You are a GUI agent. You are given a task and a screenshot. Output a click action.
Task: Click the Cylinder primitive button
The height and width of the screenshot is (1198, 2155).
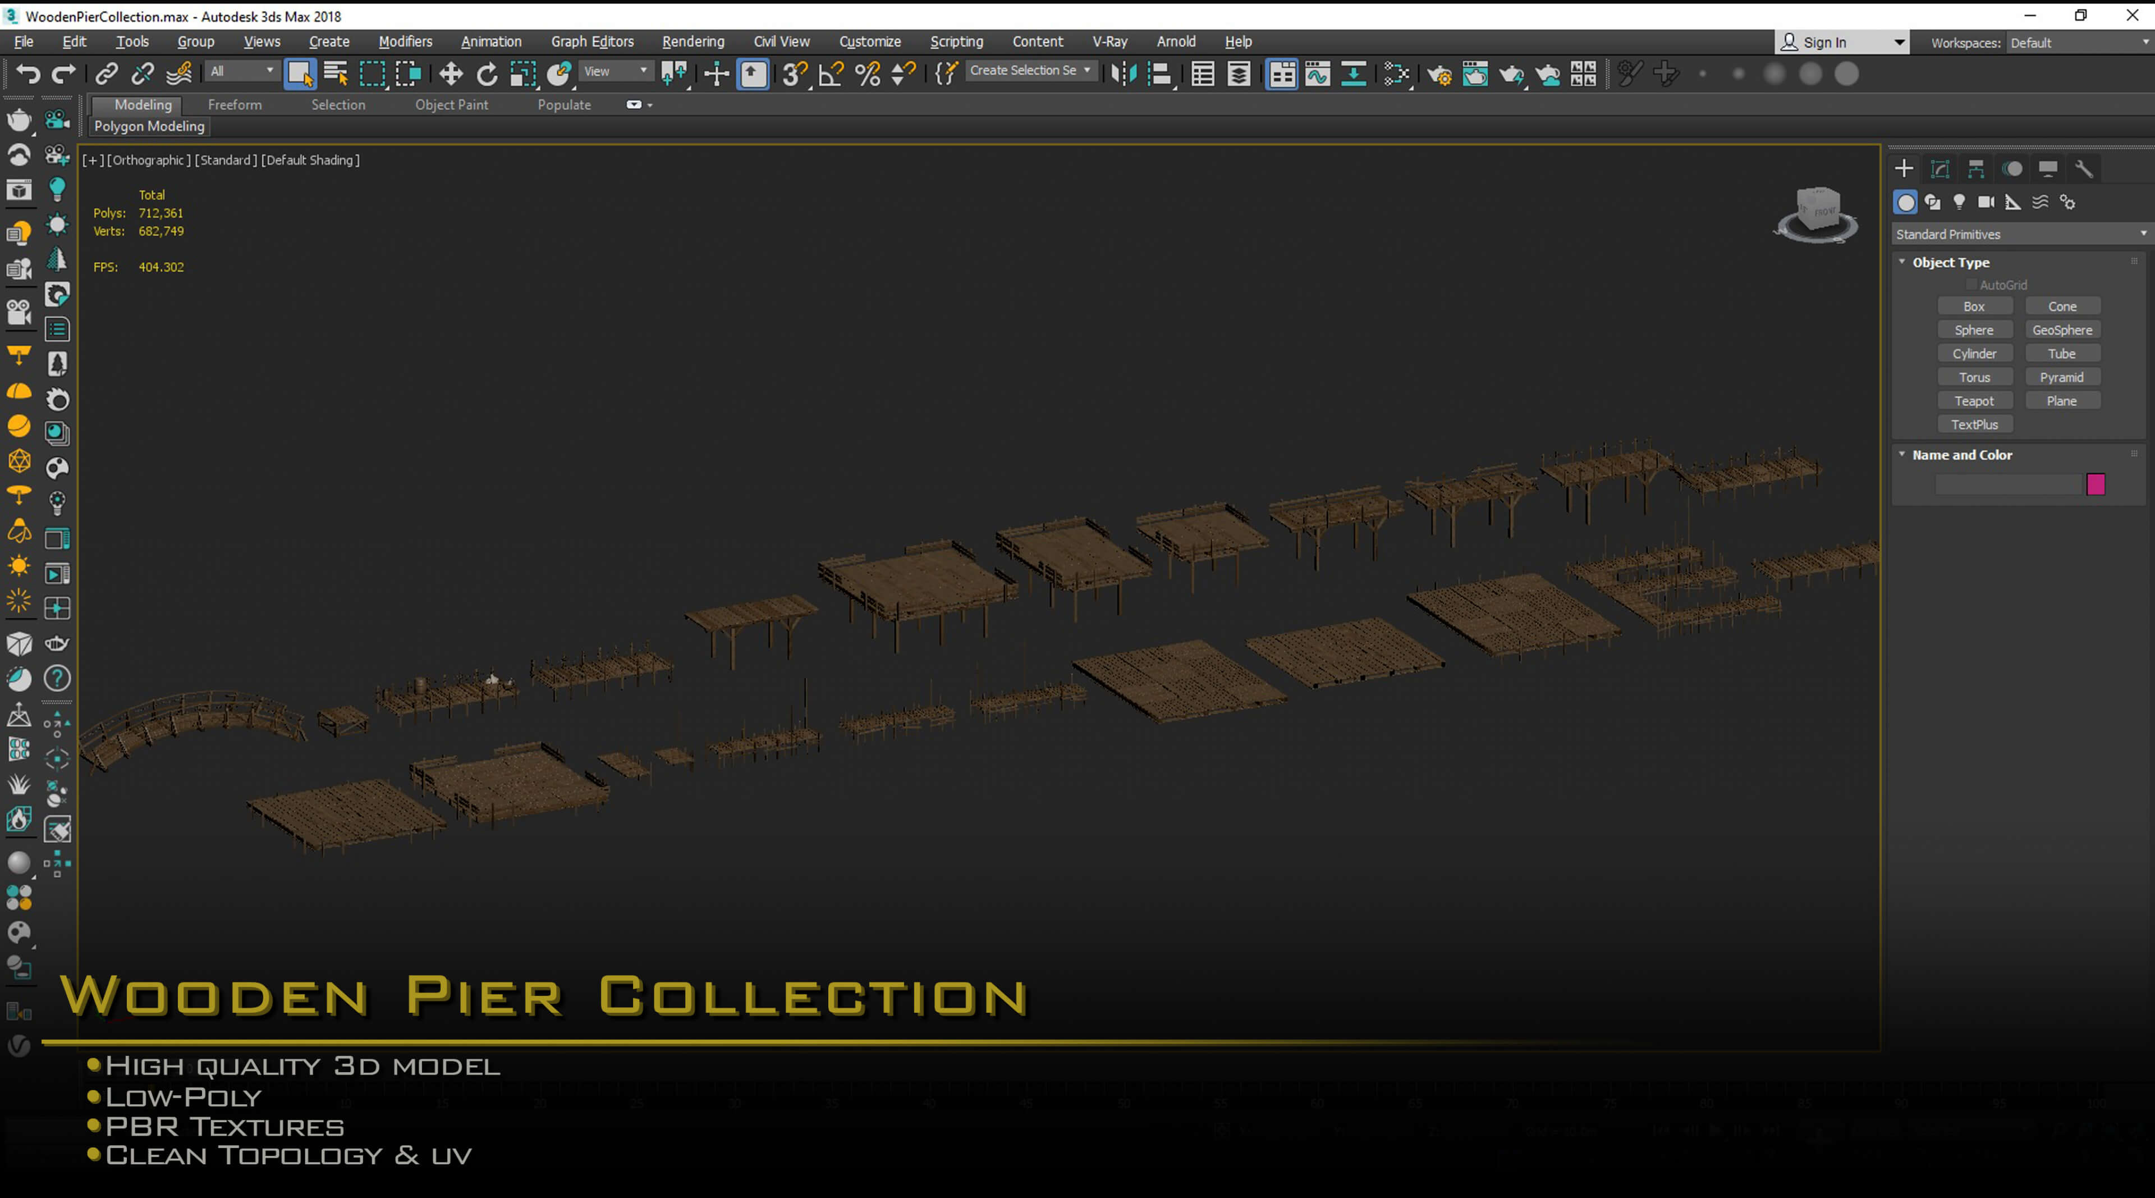pyautogui.click(x=1974, y=354)
